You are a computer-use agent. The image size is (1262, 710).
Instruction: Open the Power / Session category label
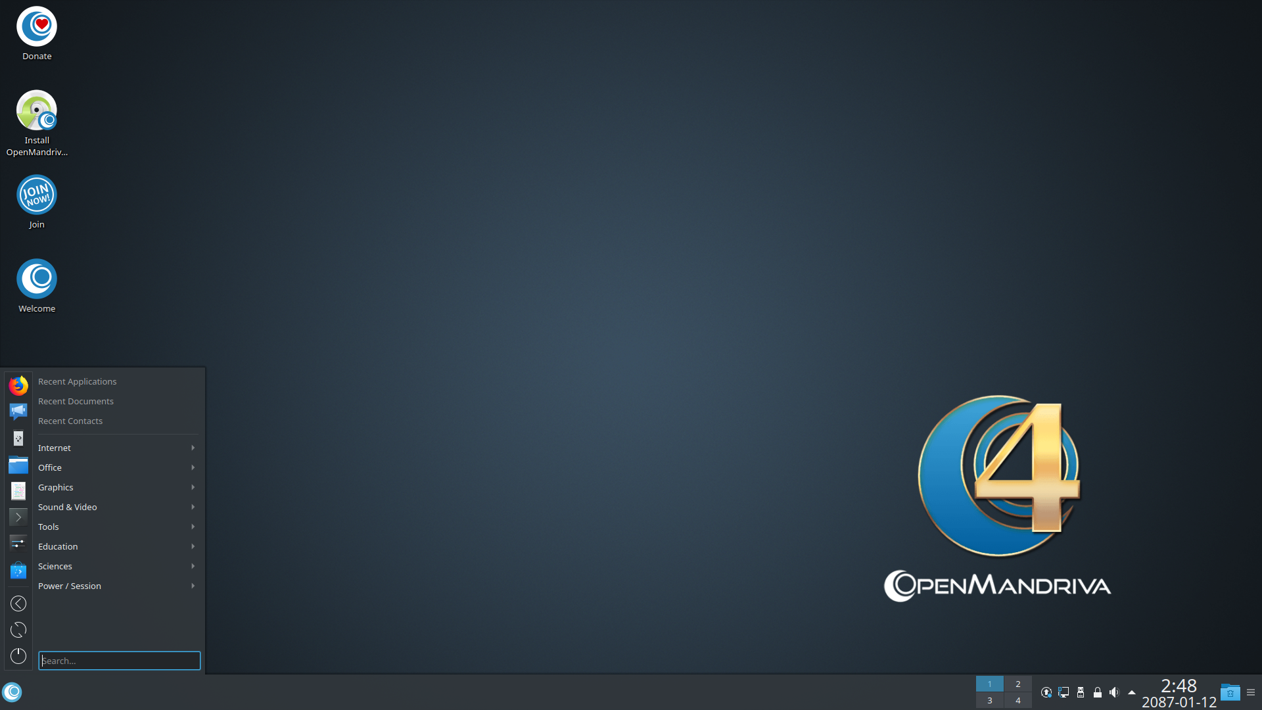[70, 586]
